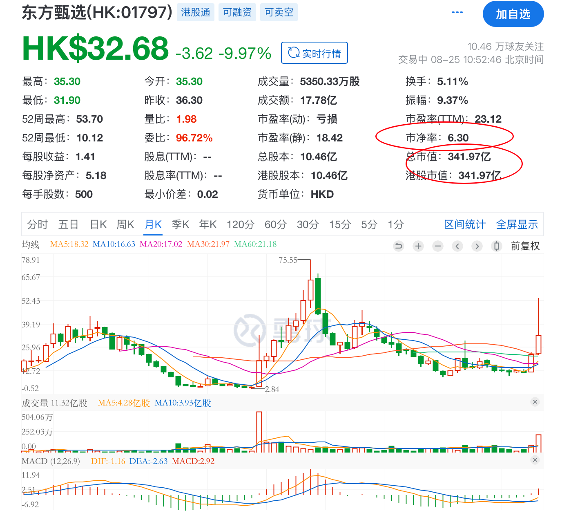Show the 60分 minute chart
This screenshot has height=511, width=571.
click(276, 224)
